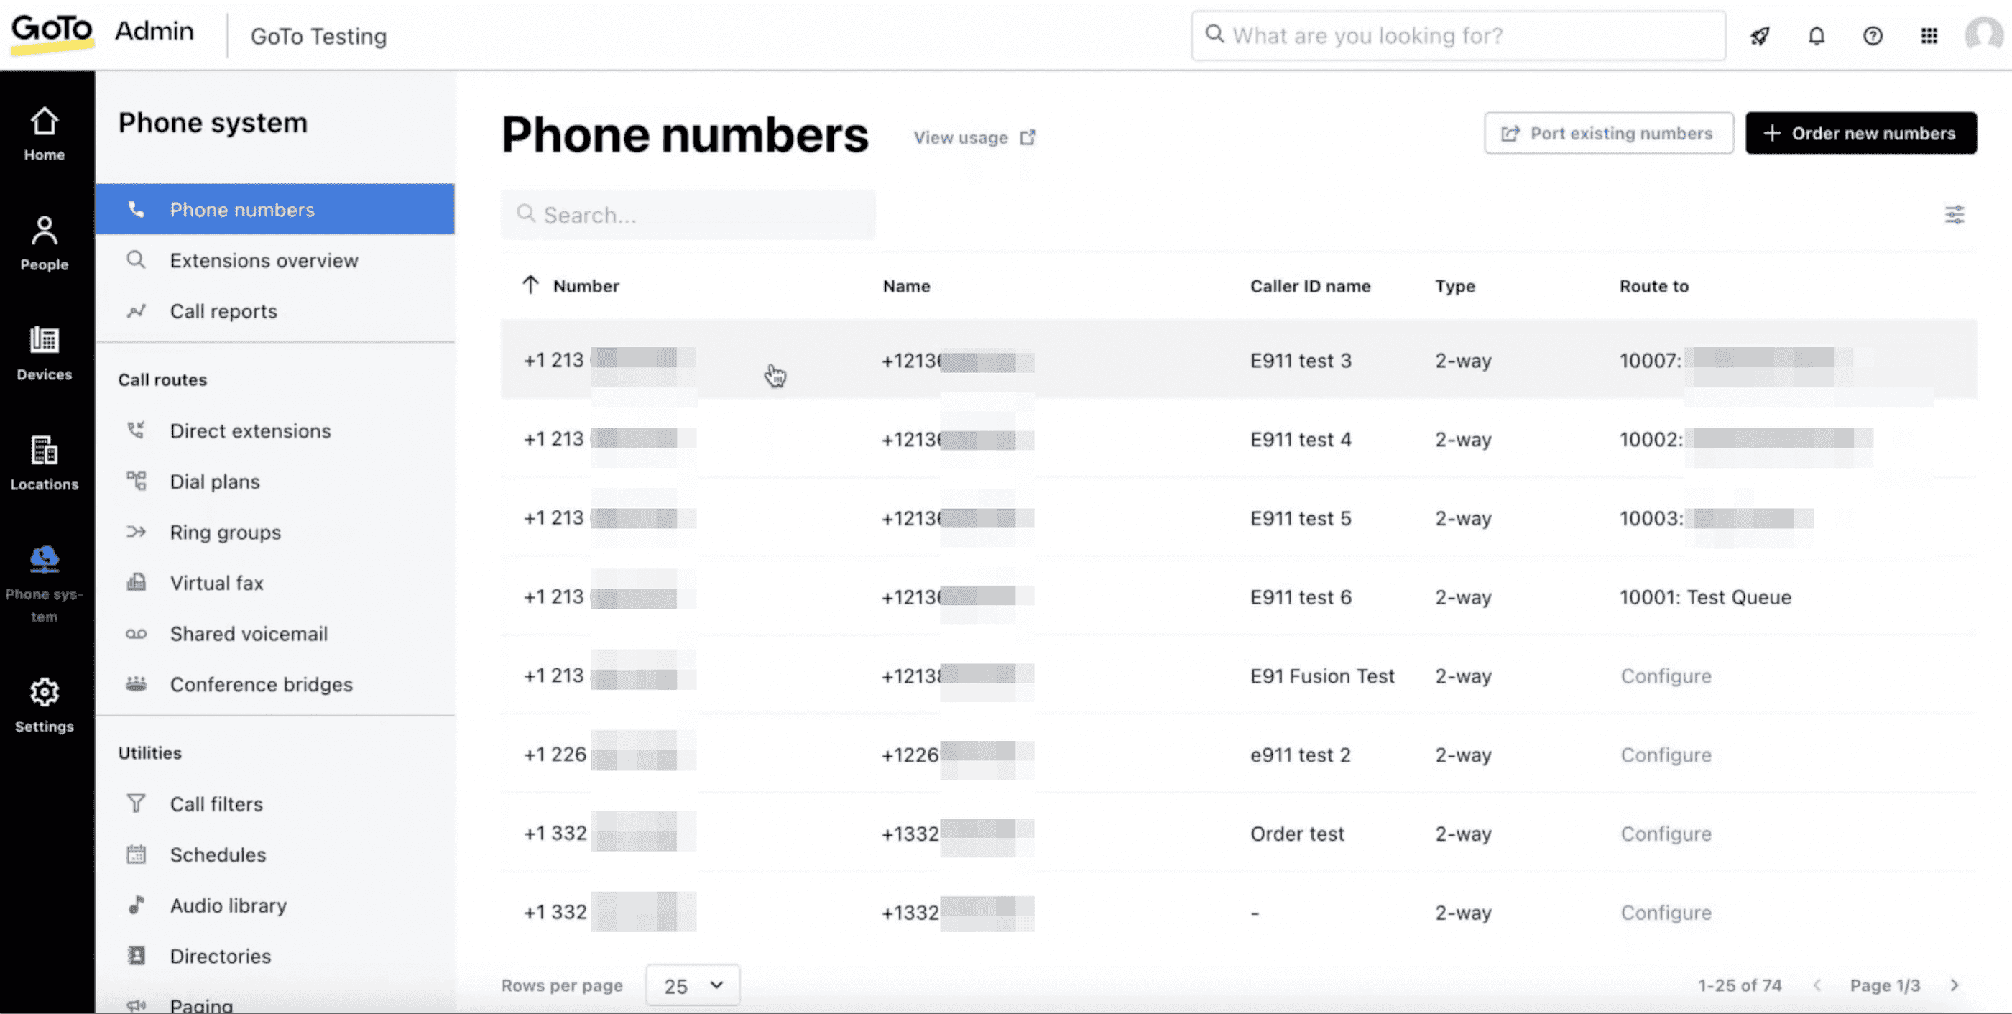The width and height of the screenshot is (2012, 1014).
Task: Click the Order new numbers button
Action: point(1861,133)
